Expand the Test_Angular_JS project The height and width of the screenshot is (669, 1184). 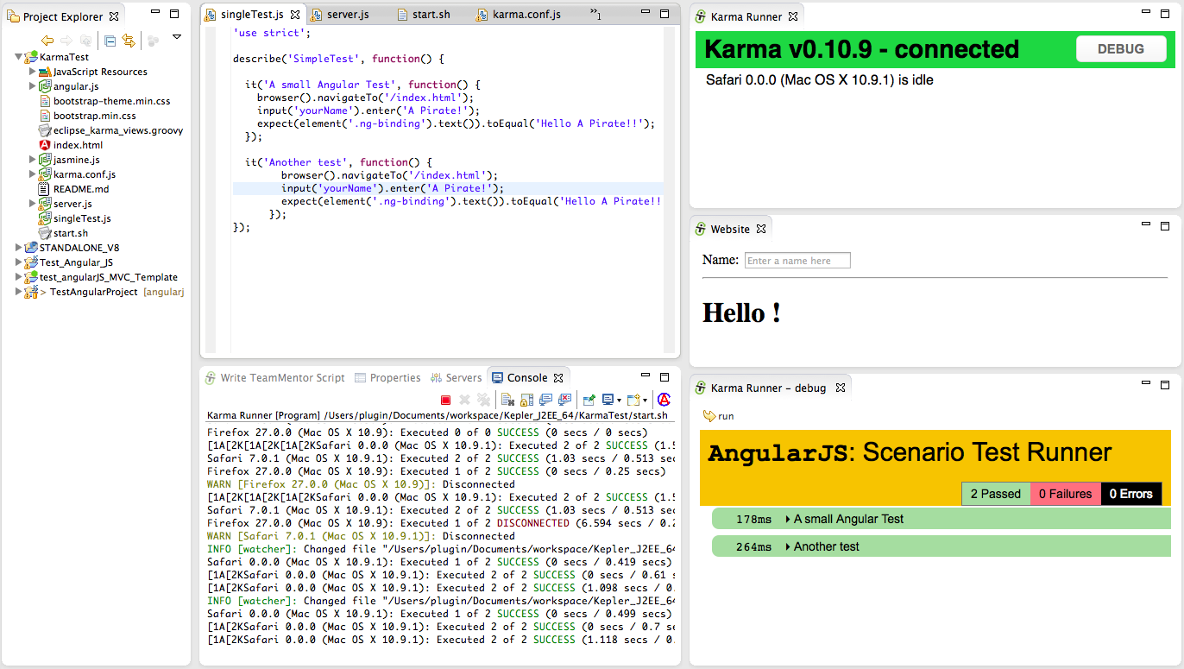(19, 262)
